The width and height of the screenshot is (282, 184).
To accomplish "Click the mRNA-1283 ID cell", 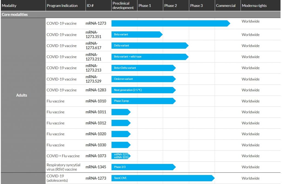I will [96, 90].
